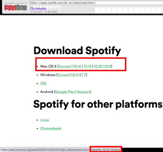
Task: Click the Wayback Machine logo
Action: pyautogui.click(x=15, y=7)
